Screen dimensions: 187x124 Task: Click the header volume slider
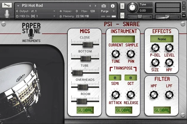tap(167, 17)
